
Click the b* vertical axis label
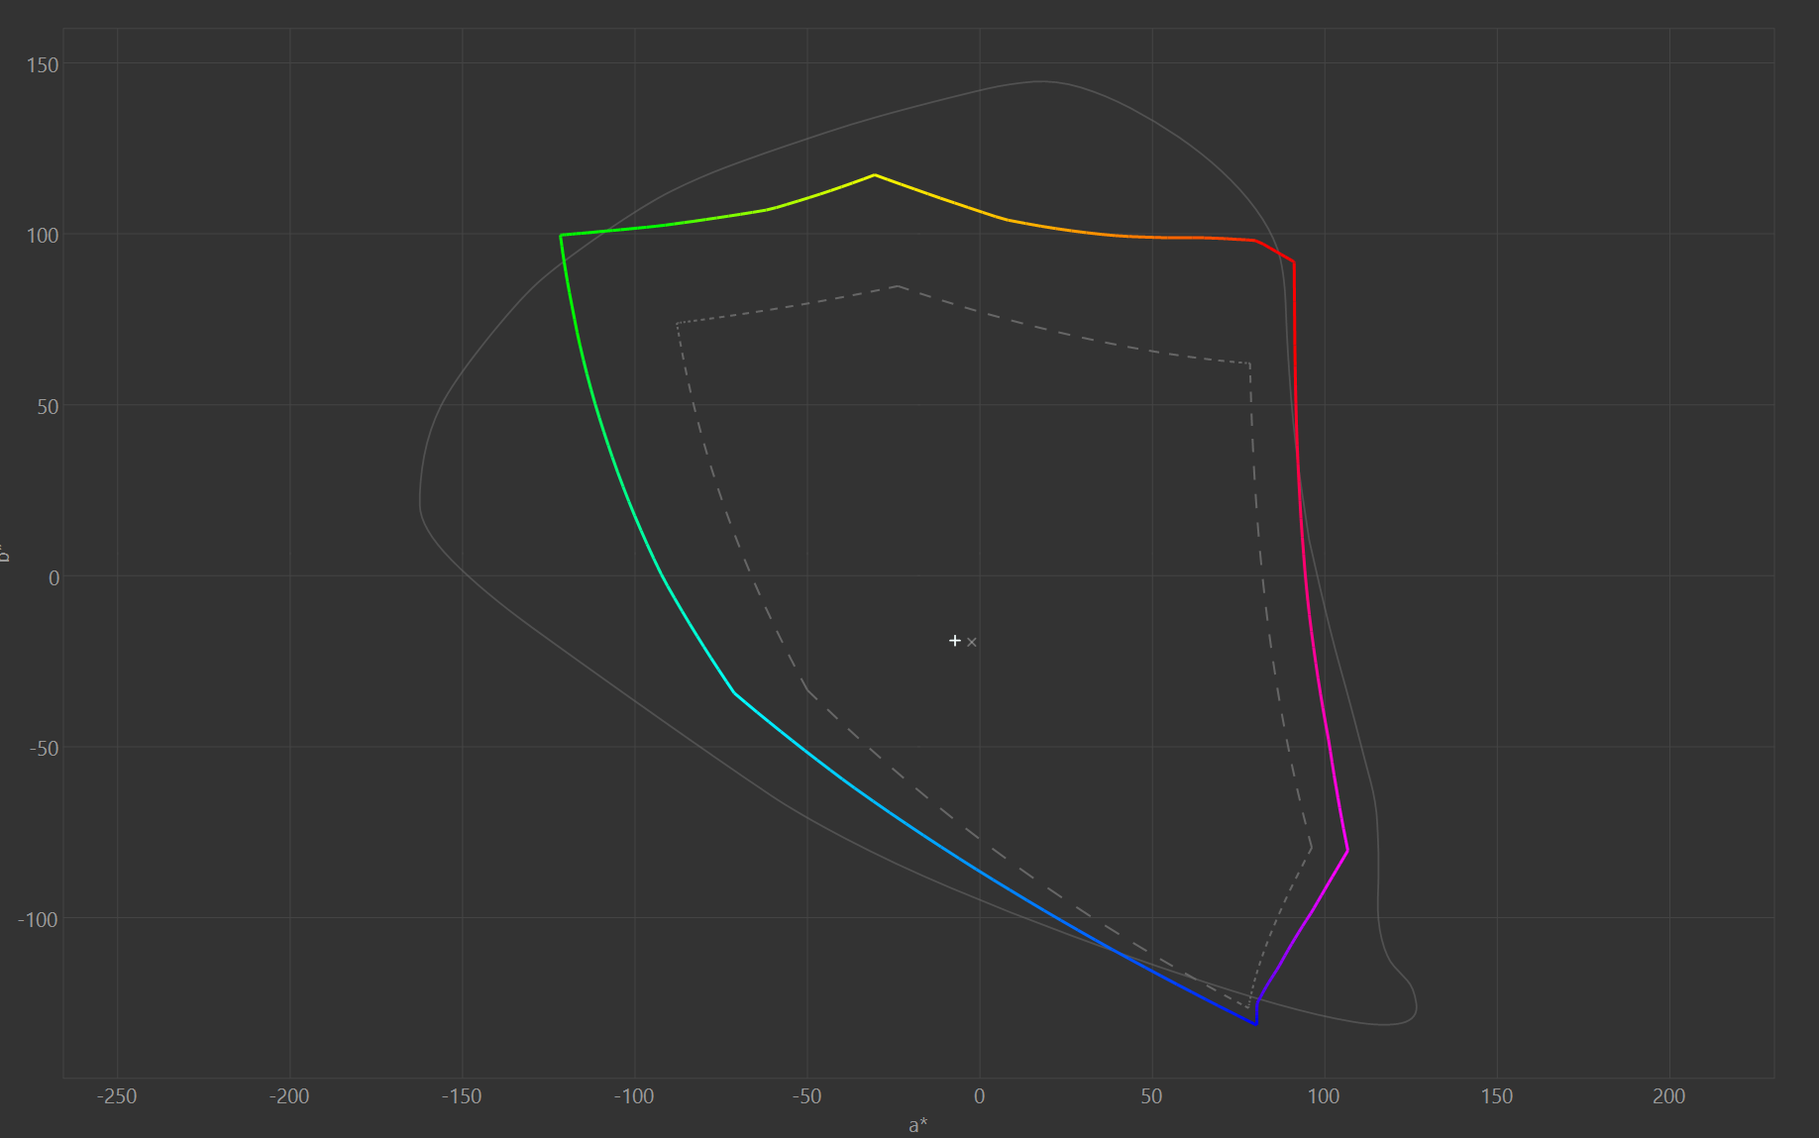(x=5, y=553)
